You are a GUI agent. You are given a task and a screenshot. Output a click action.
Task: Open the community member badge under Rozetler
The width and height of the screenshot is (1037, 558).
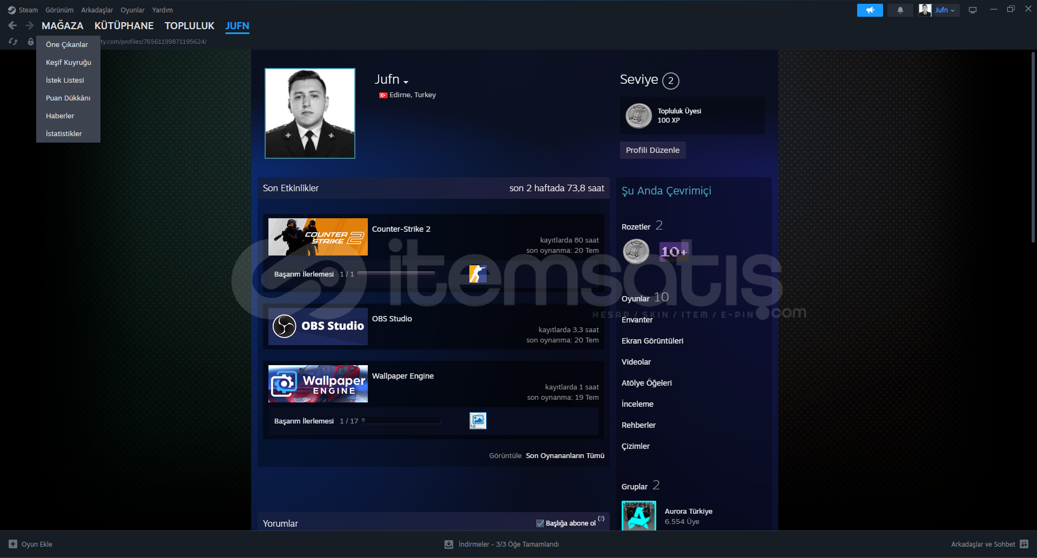[636, 251]
